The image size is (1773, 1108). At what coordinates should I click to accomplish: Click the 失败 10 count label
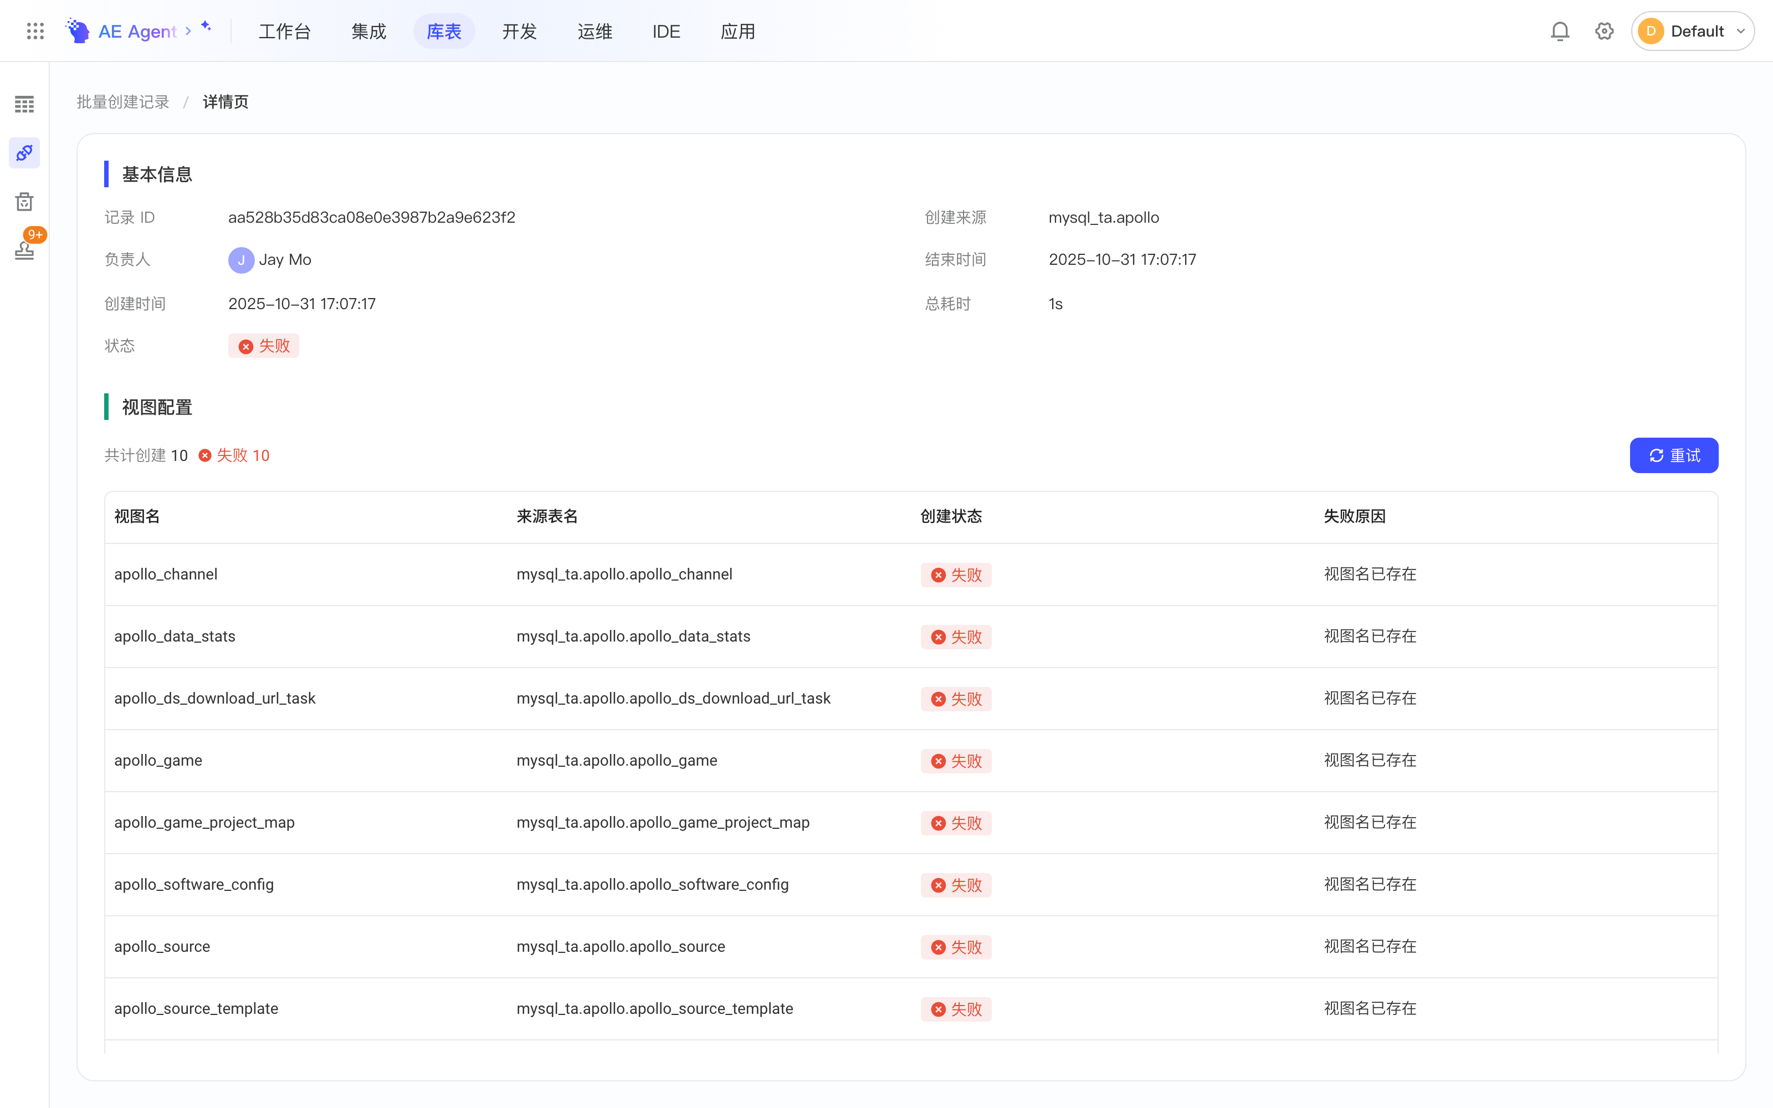(234, 455)
